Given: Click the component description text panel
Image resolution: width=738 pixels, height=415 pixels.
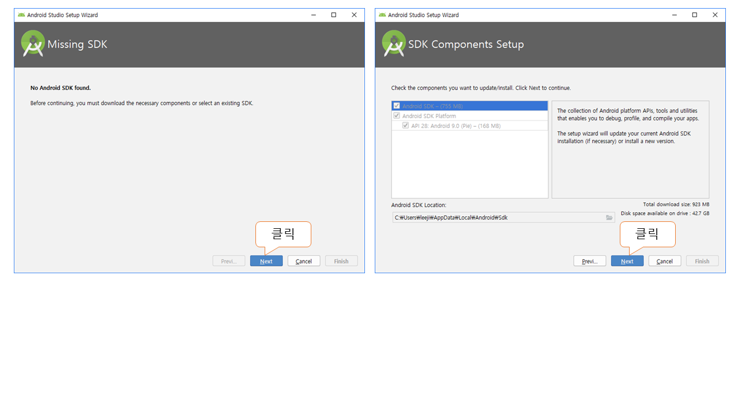Looking at the screenshot, I should coord(630,150).
